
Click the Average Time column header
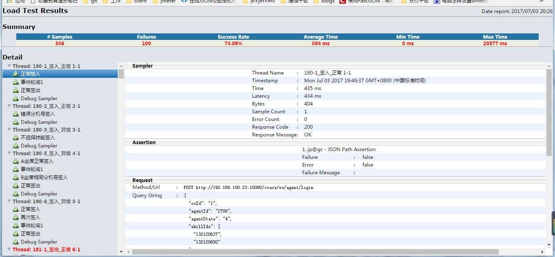click(x=321, y=37)
